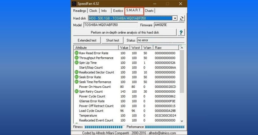This screenshot has height=135, width=258.
Task: Click OK icon beside Raw Read Error Rate
Action: 77,53
